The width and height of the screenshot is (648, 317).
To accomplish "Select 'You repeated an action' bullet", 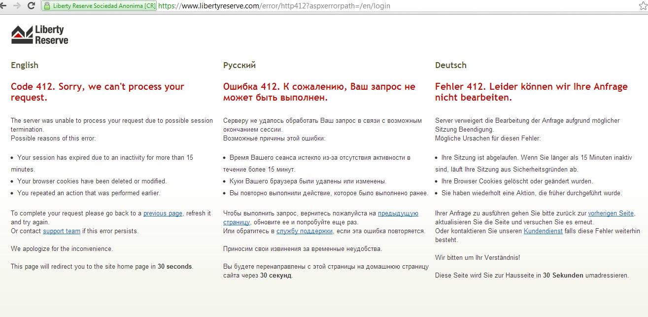I will [x=89, y=193].
